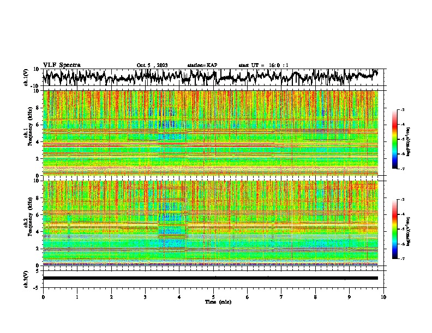Viewport: 432px width, 333px height.
Task: Click the ch.1 voltage waveform trace panel
Action: pyautogui.click(x=213, y=77)
